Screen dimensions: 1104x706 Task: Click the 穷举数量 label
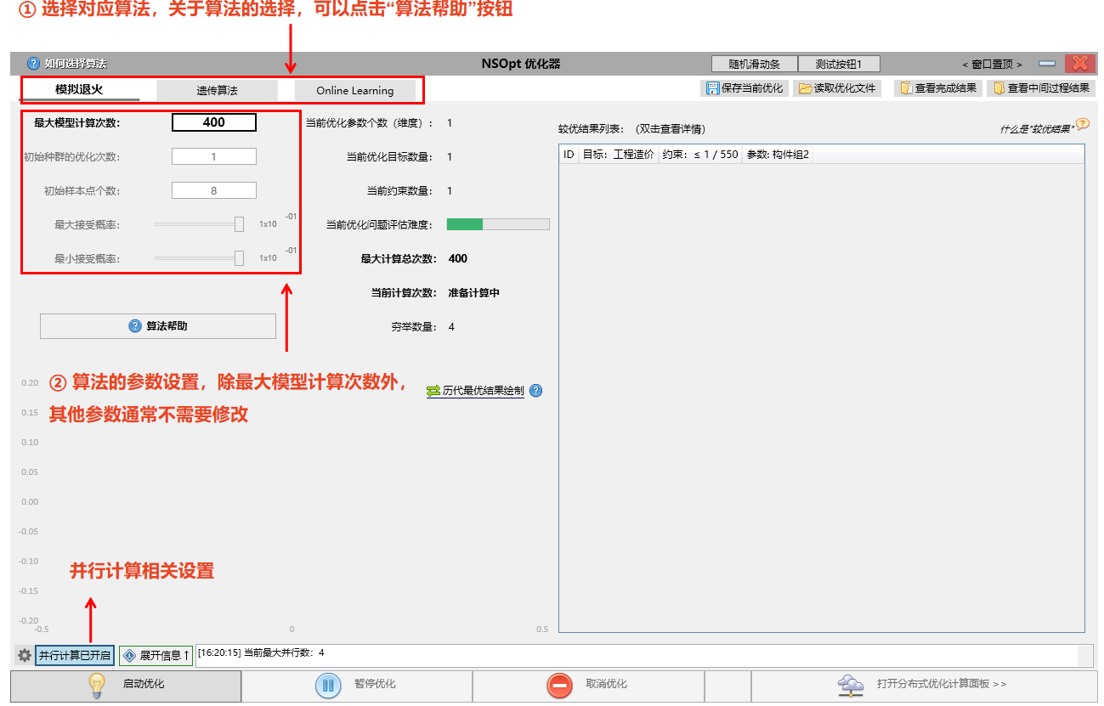[x=414, y=327]
